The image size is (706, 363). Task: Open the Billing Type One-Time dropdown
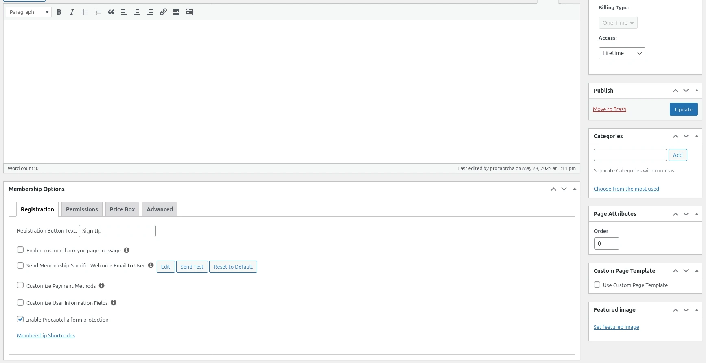coord(618,23)
